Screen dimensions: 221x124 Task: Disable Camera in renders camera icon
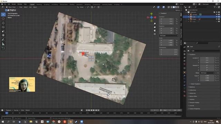click(219, 14)
